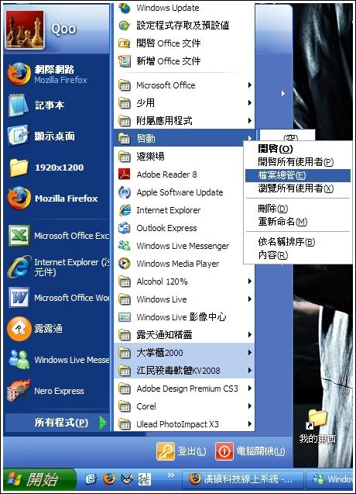This screenshot has height=494, width=356.
Task: Expand Microsoft Office submenu folder
Action: click(184, 85)
